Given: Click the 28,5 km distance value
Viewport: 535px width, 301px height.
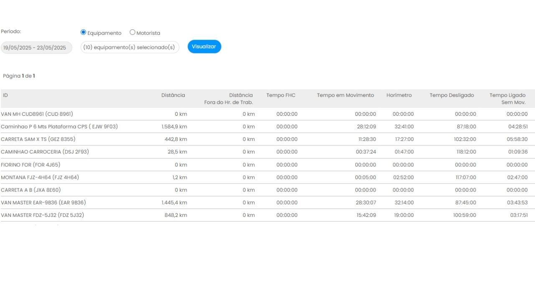Looking at the screenshot, I should click(178, 152).
